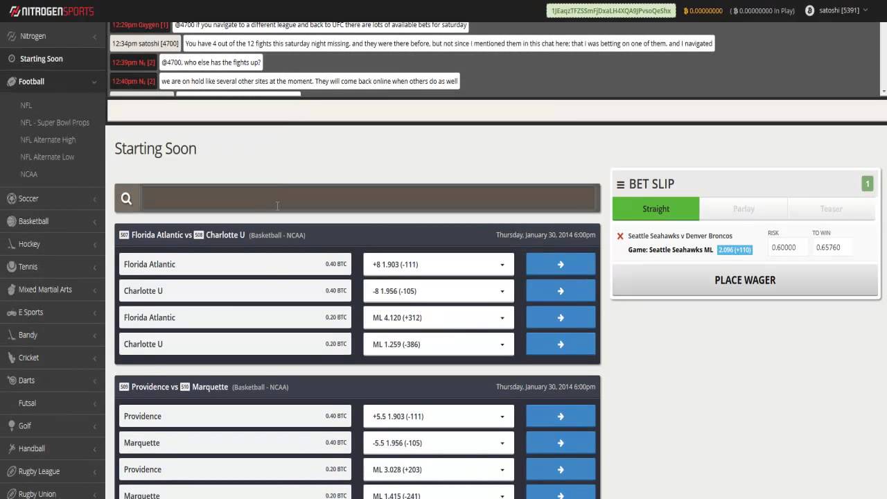The image size is (887, 499).
Task: Click the Rugby Union ball icon
Action: 11,494
